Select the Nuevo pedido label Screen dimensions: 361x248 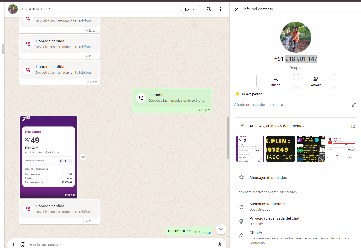(x=252, y=94)
